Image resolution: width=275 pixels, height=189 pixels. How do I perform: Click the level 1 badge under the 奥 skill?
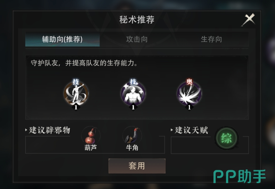point(189,107)
